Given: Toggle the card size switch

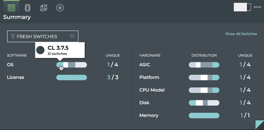Looking at the screenshot, I should click(x=242, y=7).
